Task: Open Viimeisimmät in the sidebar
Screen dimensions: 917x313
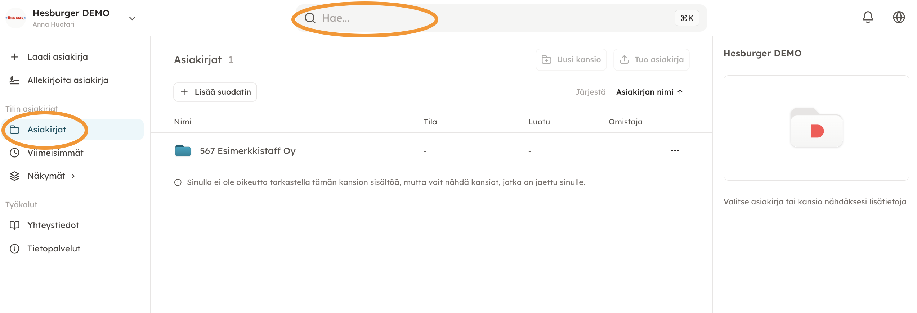Action: pyautogui.click(x=55, y=153)
